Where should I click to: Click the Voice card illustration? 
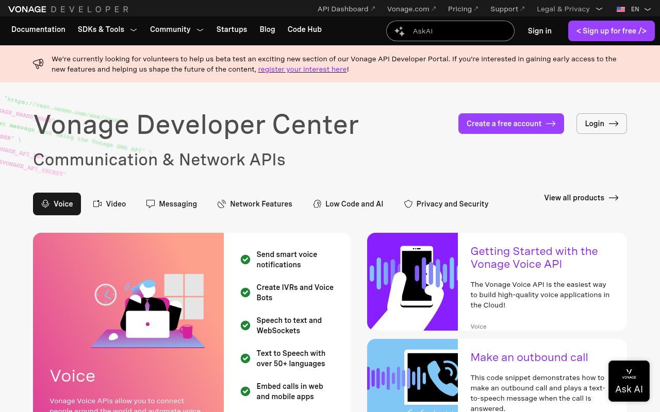pos(148,311)
